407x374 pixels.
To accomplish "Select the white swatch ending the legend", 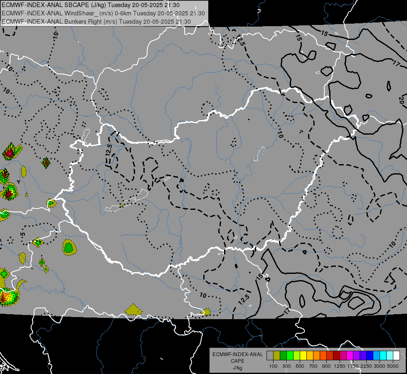I will tap(396, 355).
